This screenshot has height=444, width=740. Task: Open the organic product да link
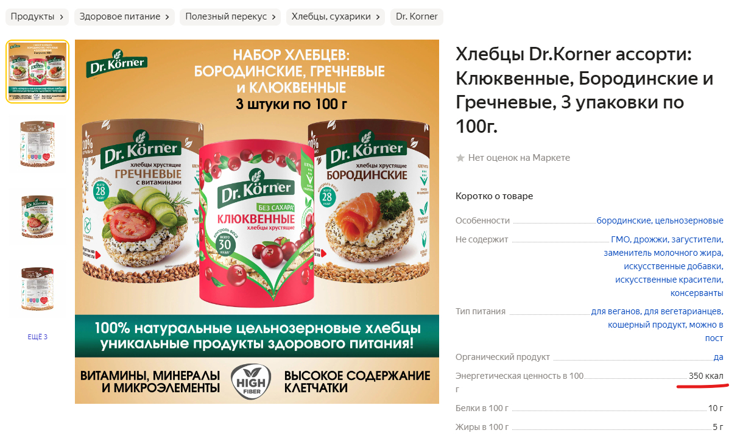[x=719, y=357]
